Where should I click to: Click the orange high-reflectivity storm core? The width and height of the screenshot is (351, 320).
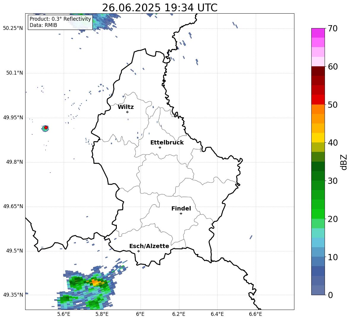coord(95,283)
